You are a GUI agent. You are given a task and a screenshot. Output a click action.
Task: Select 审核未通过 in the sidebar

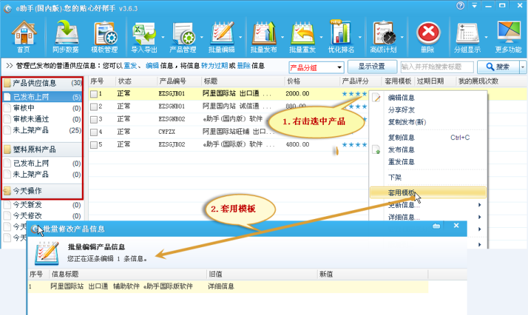point(42,119)
